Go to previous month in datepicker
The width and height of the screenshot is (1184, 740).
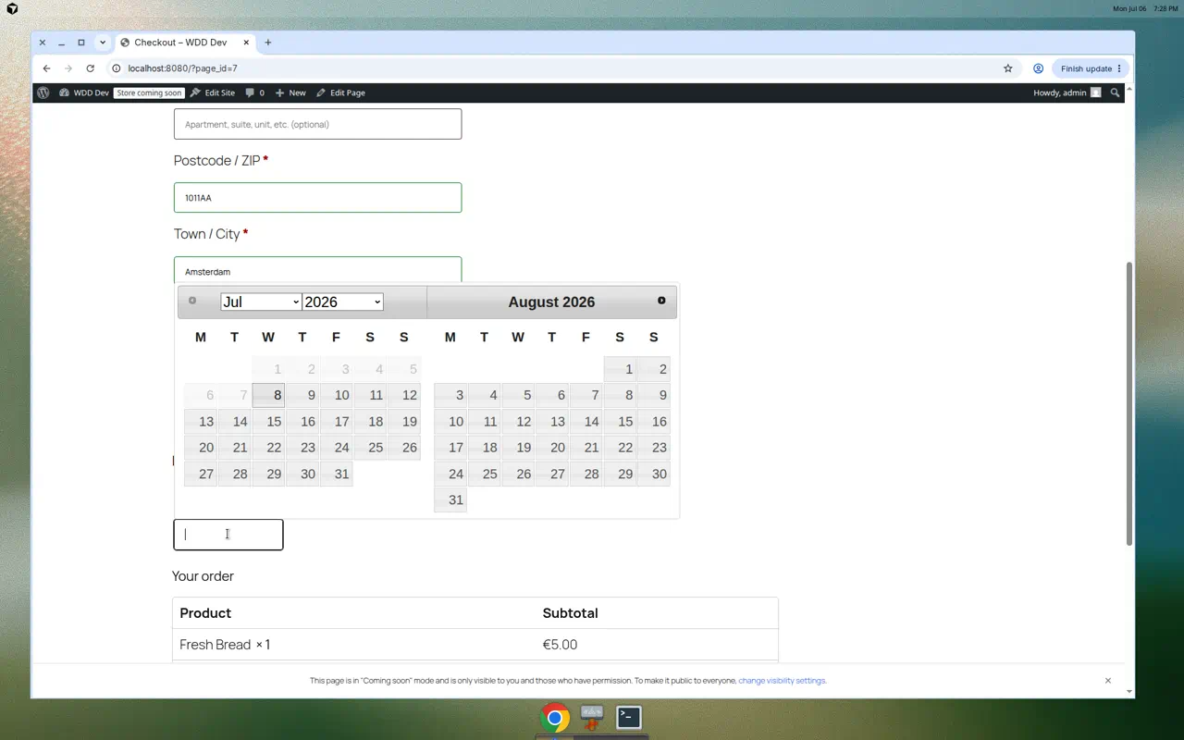pyautogui.click(x=192, y=301)
